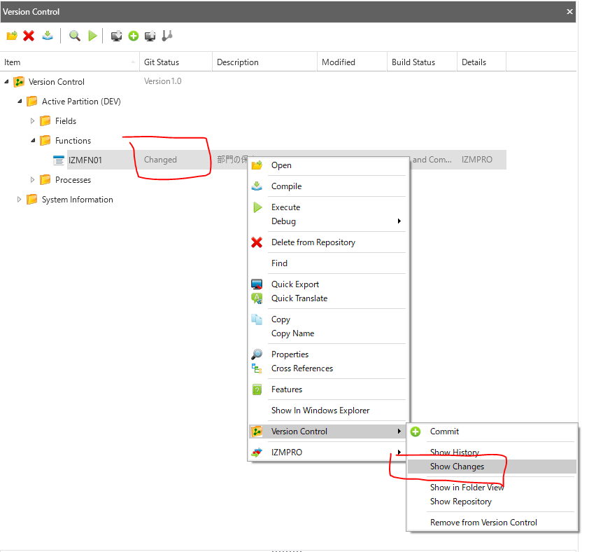The height and width of the screenshot is (552, 589).
Task: Click the Copy pages icon
Action: coord(257,319)
